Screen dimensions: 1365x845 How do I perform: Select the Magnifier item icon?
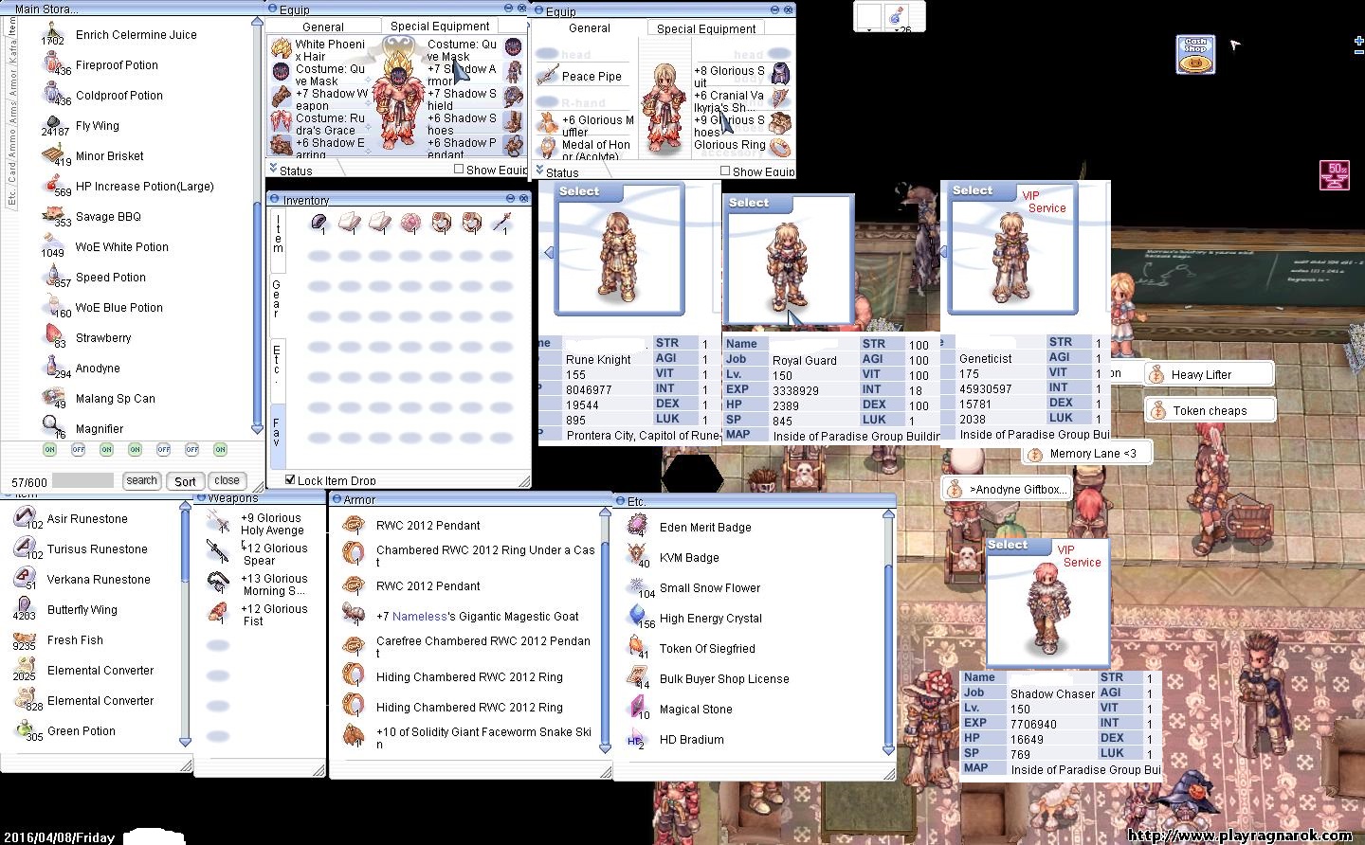point(54,427)
